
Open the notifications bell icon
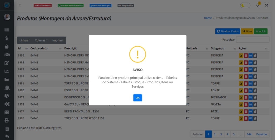258,5
